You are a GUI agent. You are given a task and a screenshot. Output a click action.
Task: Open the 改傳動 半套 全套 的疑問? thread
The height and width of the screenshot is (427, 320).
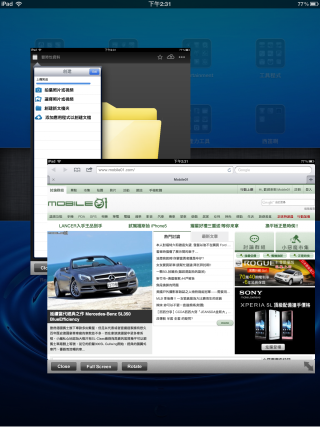(x=174, y=318)
